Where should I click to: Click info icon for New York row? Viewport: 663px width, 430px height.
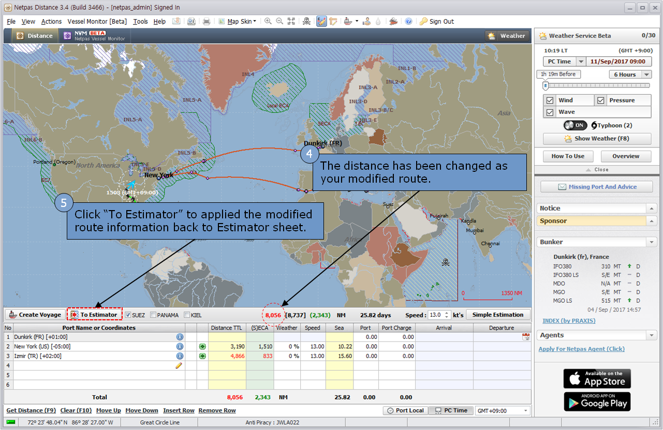[180, 346]
